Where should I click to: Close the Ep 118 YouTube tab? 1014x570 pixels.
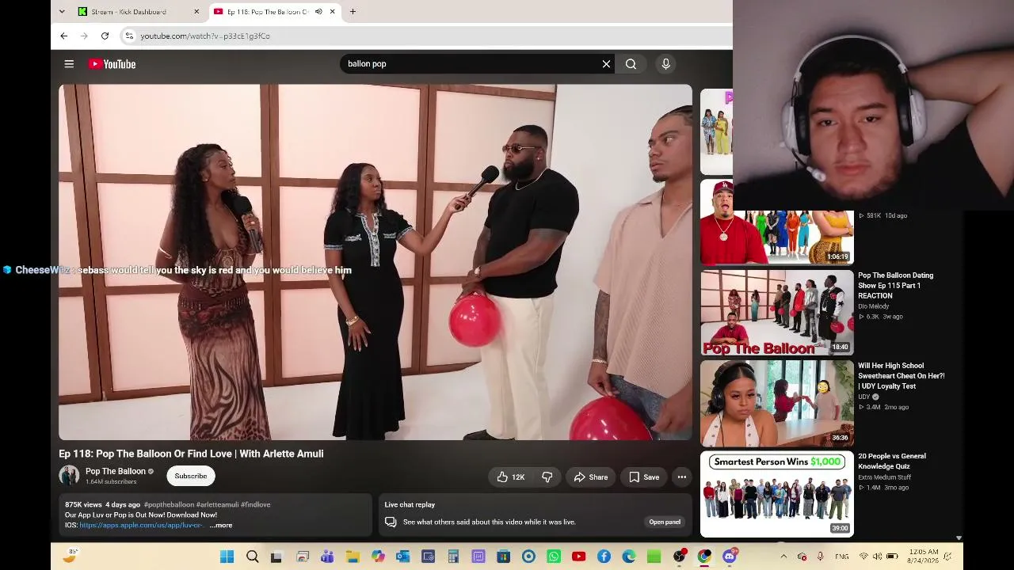[x=331, y=12]
